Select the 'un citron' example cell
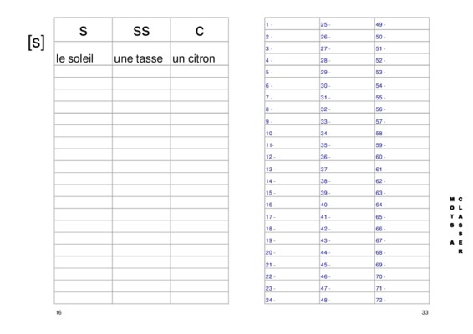The height and width of the screenshot is (334, 473). [x=200, y=53]
